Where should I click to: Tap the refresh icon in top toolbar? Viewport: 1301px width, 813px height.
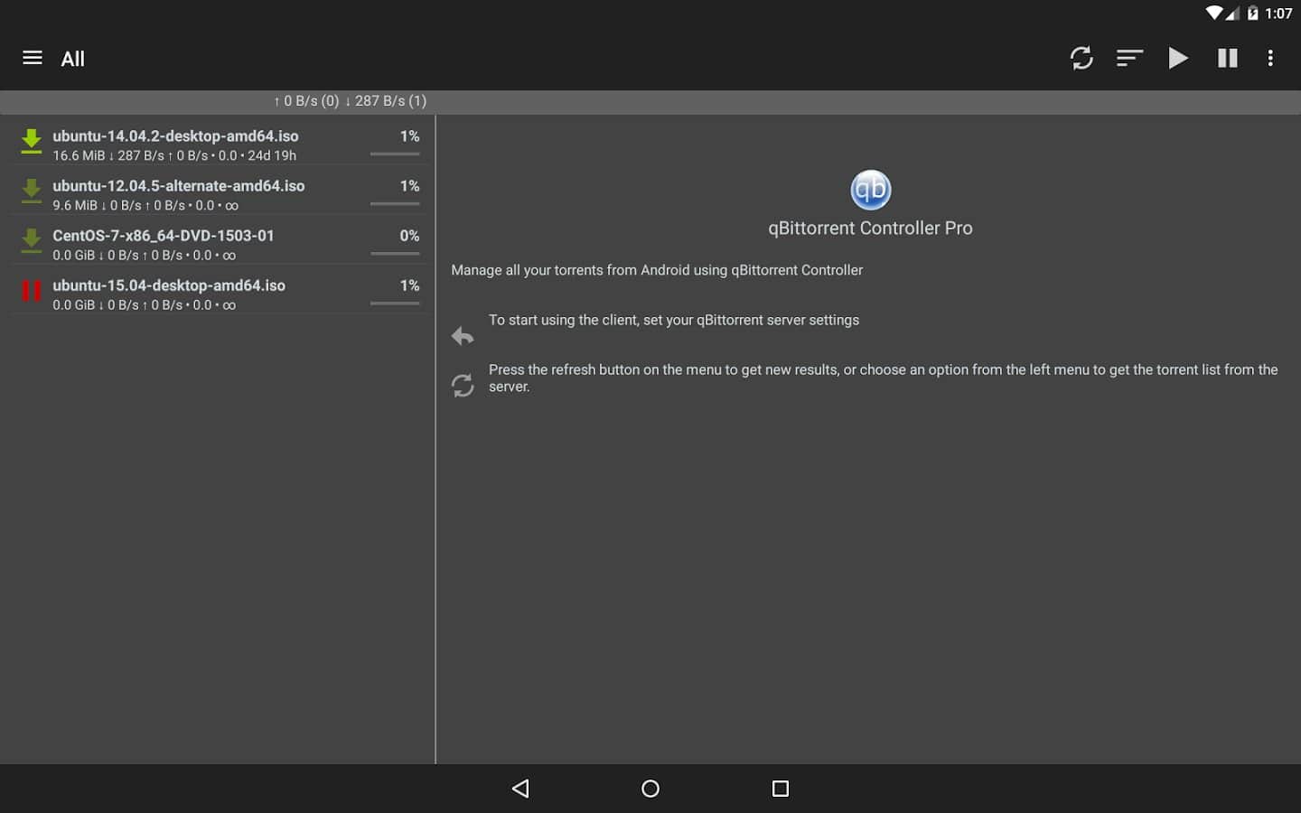(x=1081, y=58)
